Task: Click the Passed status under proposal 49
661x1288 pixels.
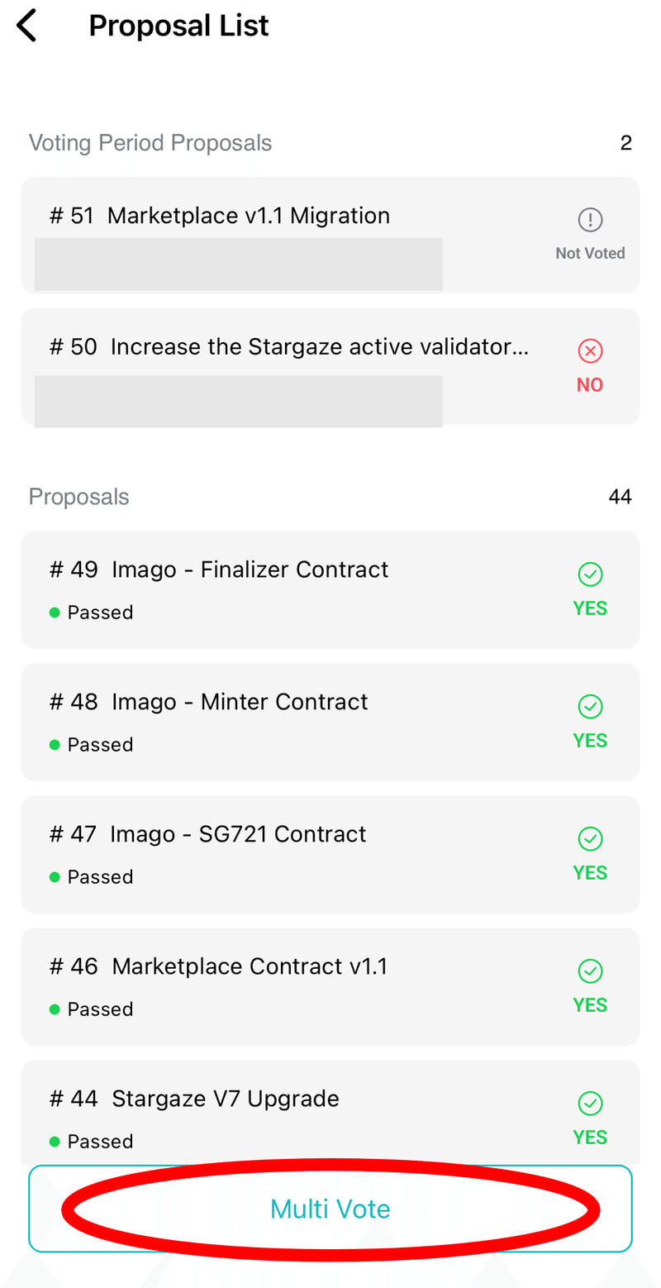Action: (x=99, y=613)
